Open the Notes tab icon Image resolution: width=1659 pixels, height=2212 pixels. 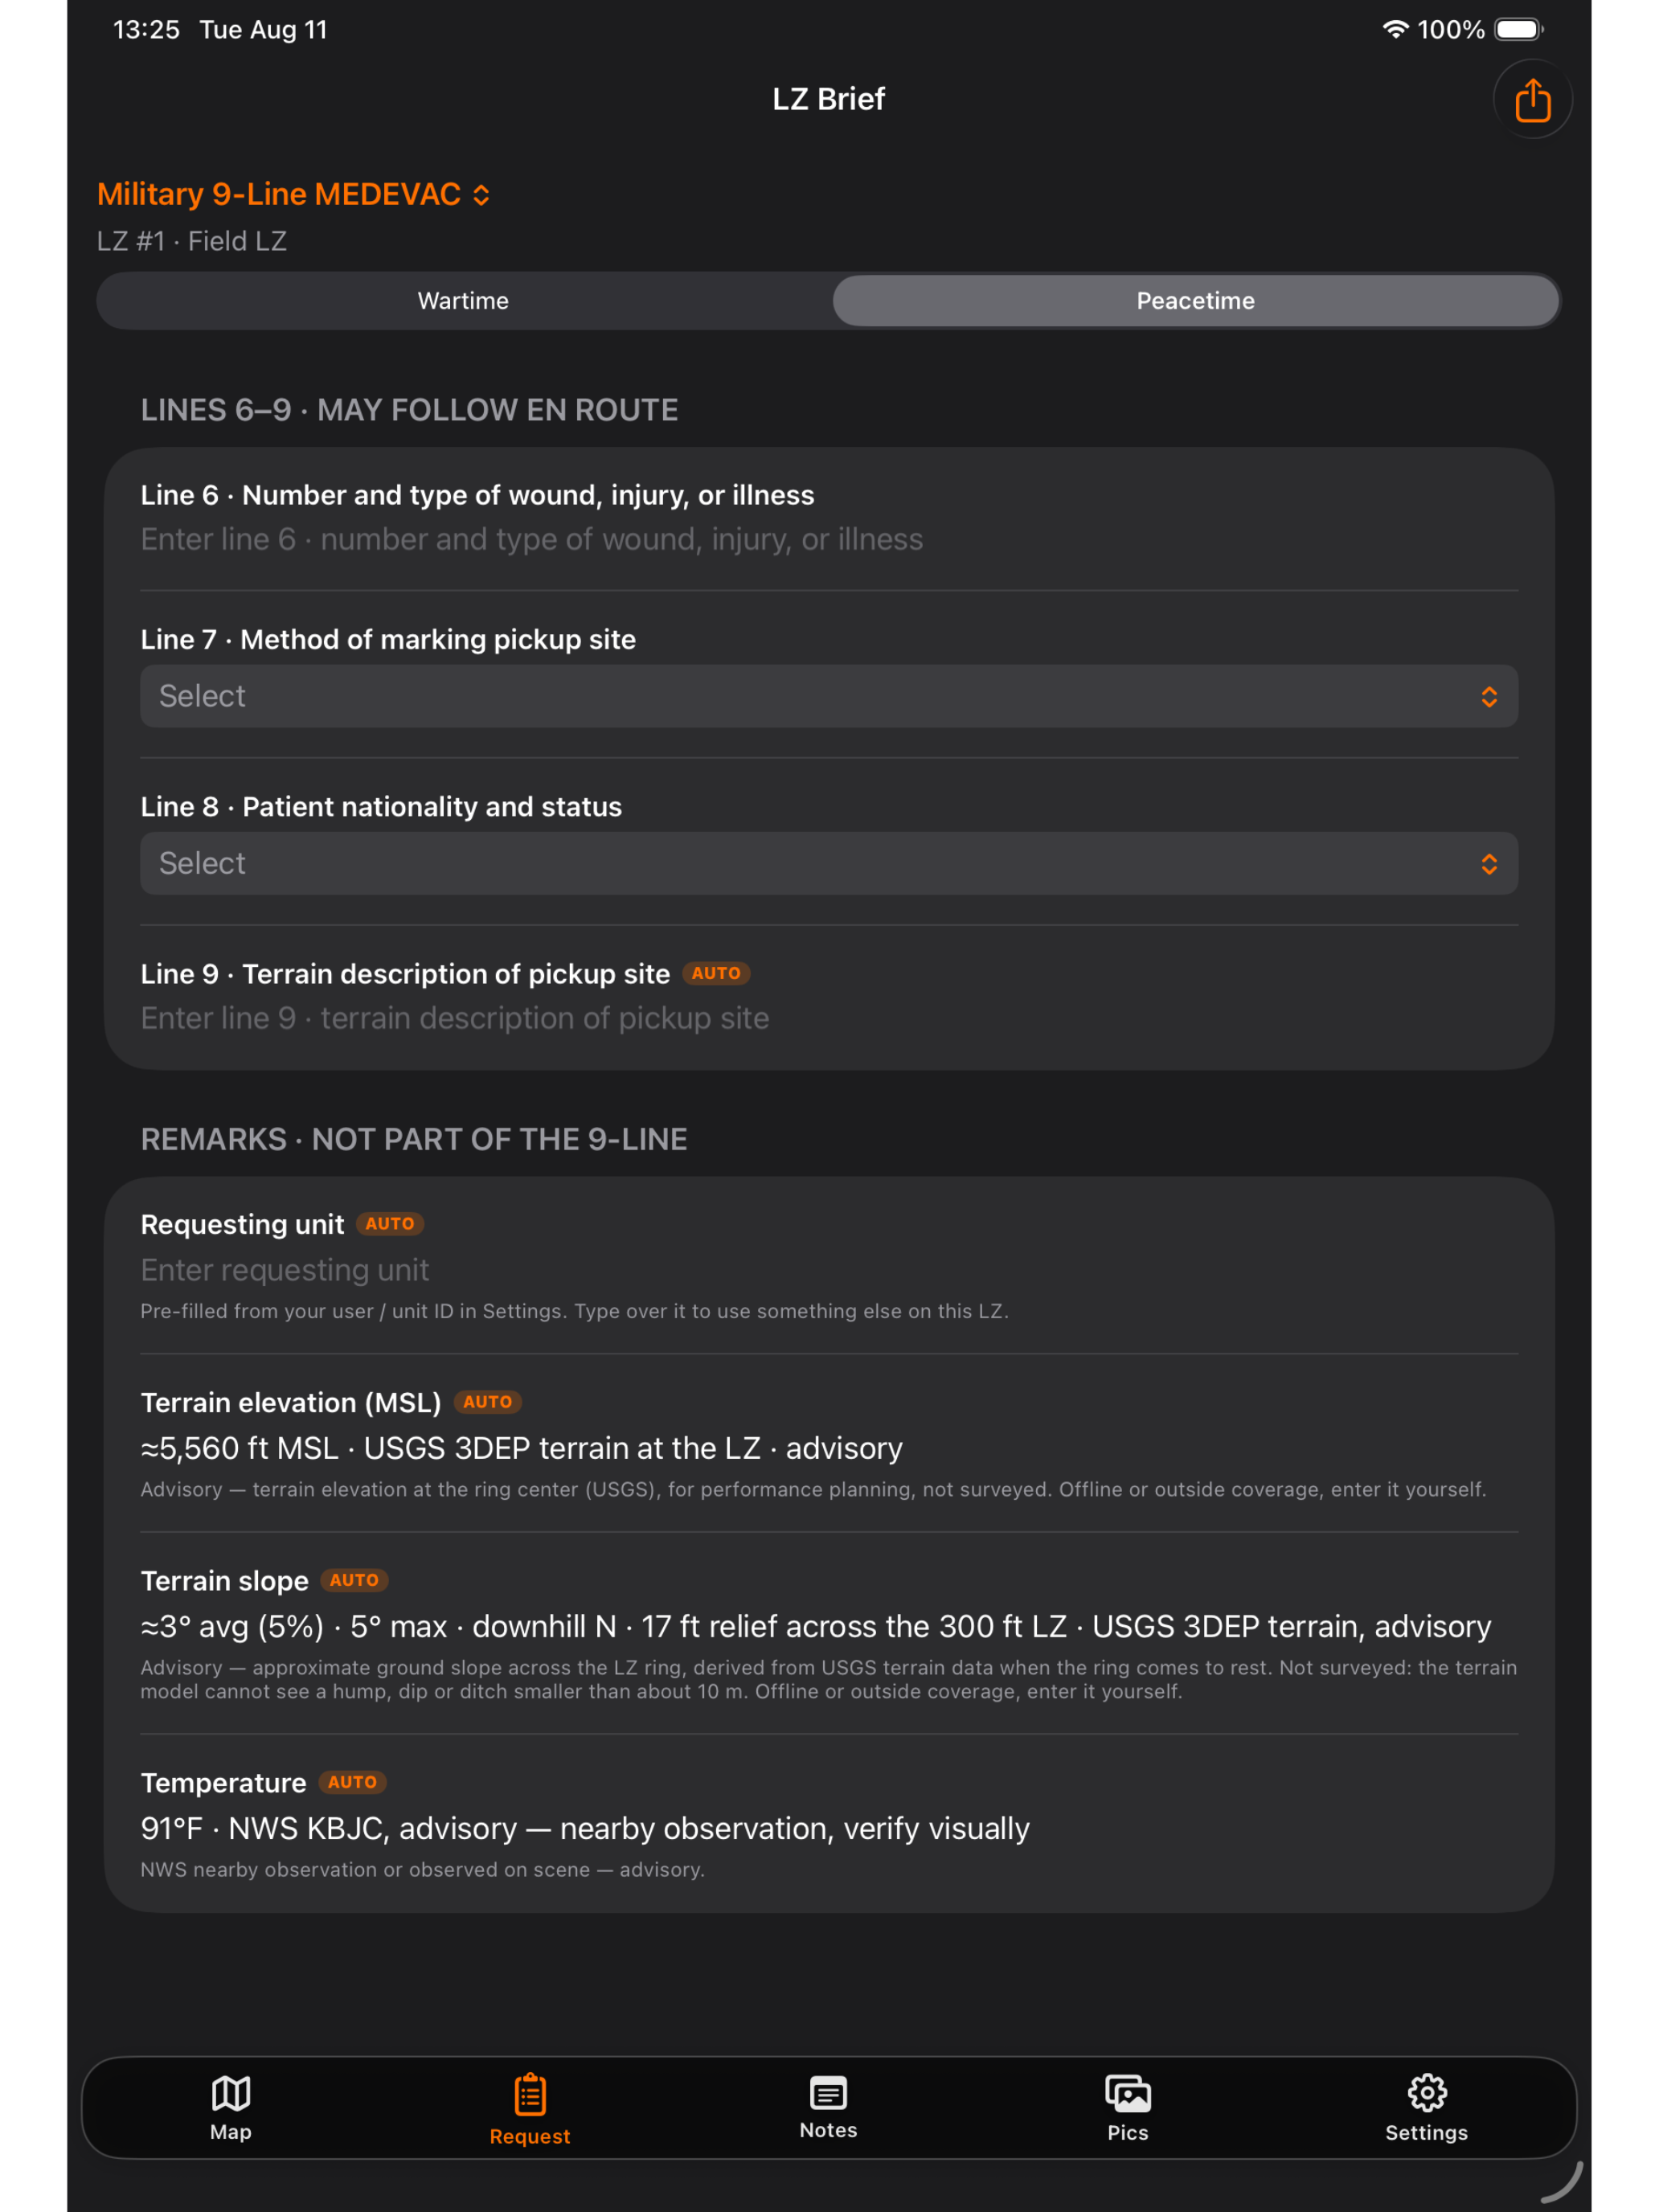(828, 2092)
